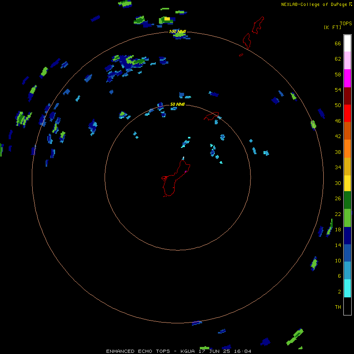Click the Guam island outline at radar center

click(175, 178)
